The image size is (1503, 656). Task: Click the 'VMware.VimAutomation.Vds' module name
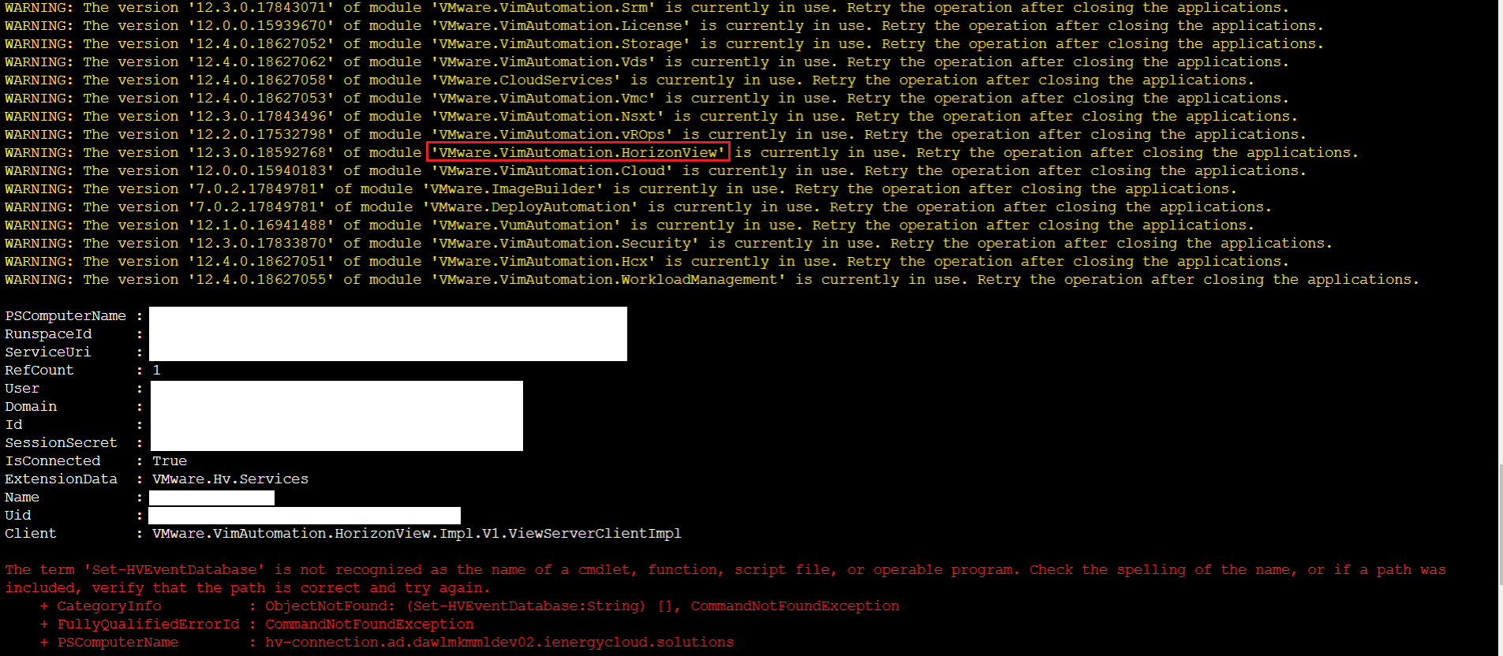tap(544, 62)
